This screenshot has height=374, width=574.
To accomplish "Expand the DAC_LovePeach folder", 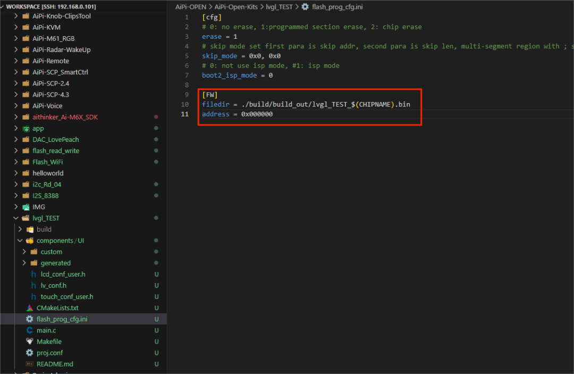I will (16, 139).
